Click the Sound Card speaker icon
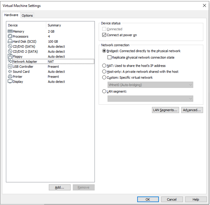The height and width of the screenshot is (205, 210). (x=10, y=72)
